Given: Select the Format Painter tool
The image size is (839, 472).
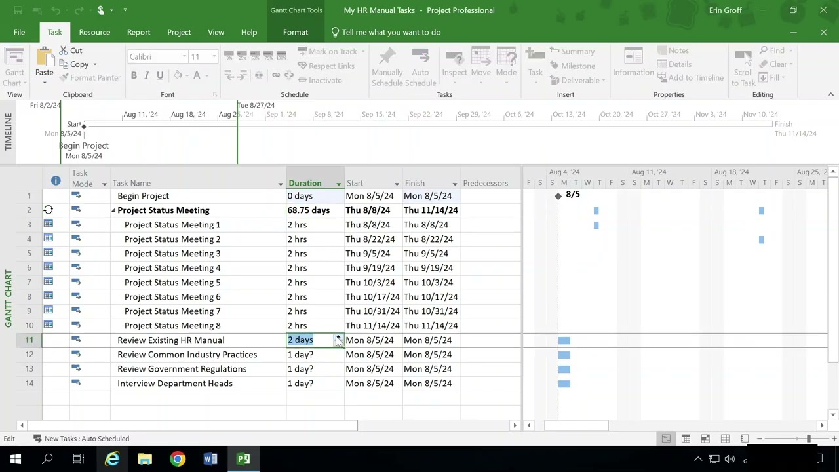Looking at the screenshot, I should click(x=90, y=78).
